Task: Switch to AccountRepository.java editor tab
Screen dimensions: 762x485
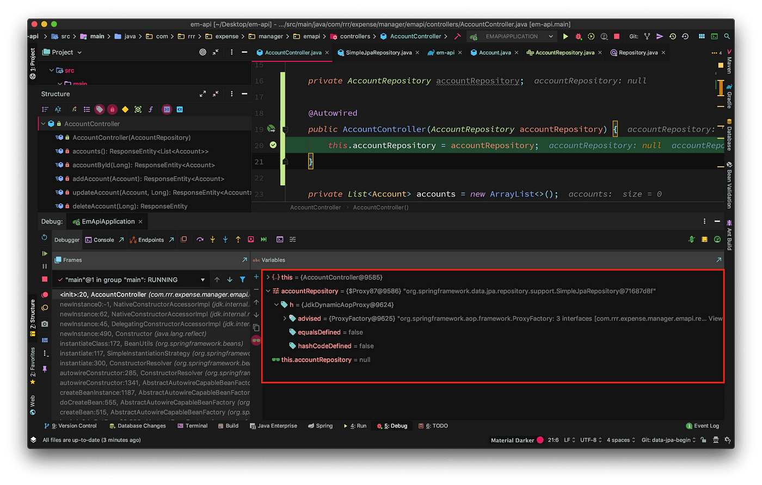Action: coord(564,53)
